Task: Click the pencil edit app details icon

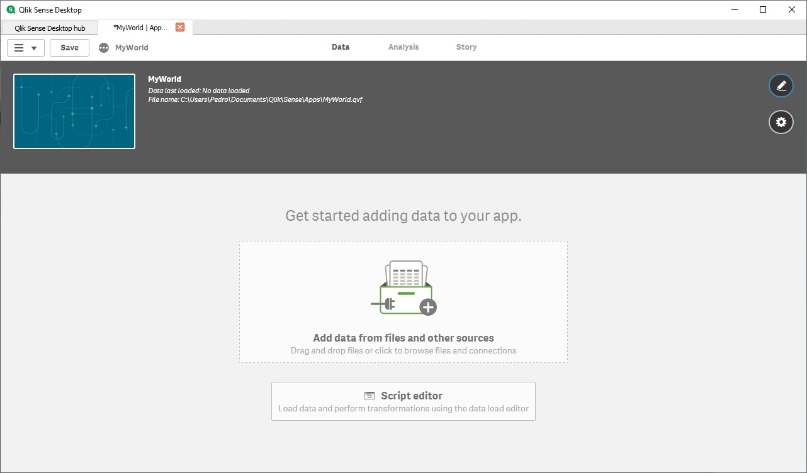Action: [781, 86]
